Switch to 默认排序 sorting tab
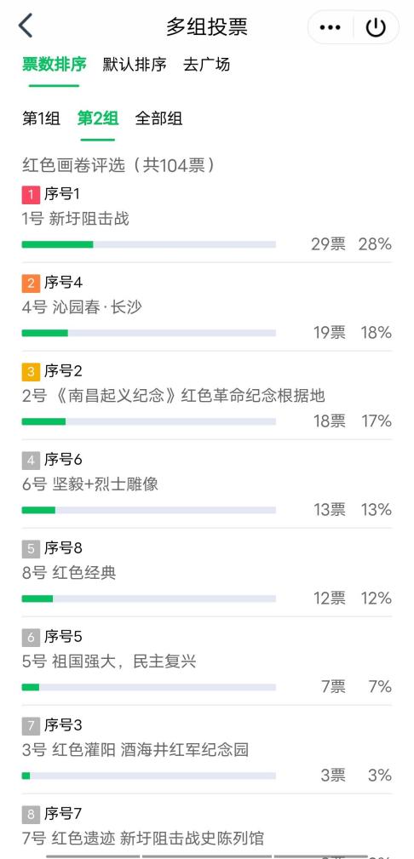The image size is (414, 859). coord(135,65)
